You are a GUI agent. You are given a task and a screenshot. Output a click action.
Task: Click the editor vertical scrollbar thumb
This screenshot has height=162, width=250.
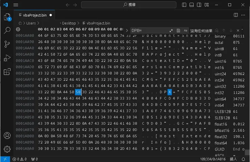pyautogui.click(x=247, y=152)
